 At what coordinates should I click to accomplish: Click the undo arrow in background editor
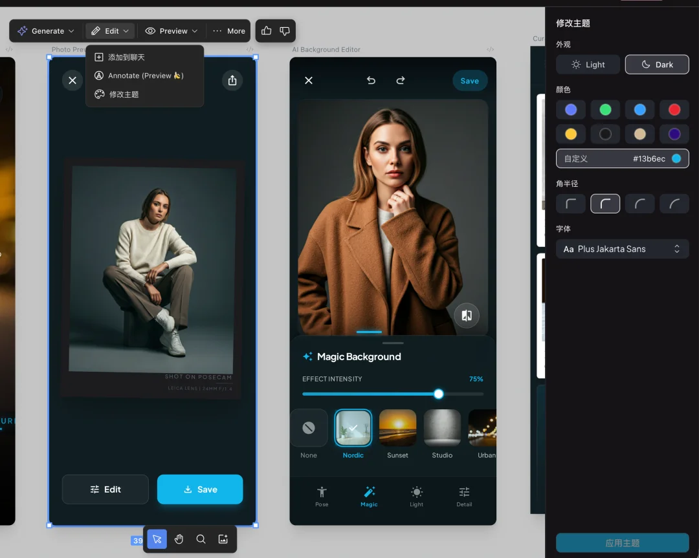point(371,81)
